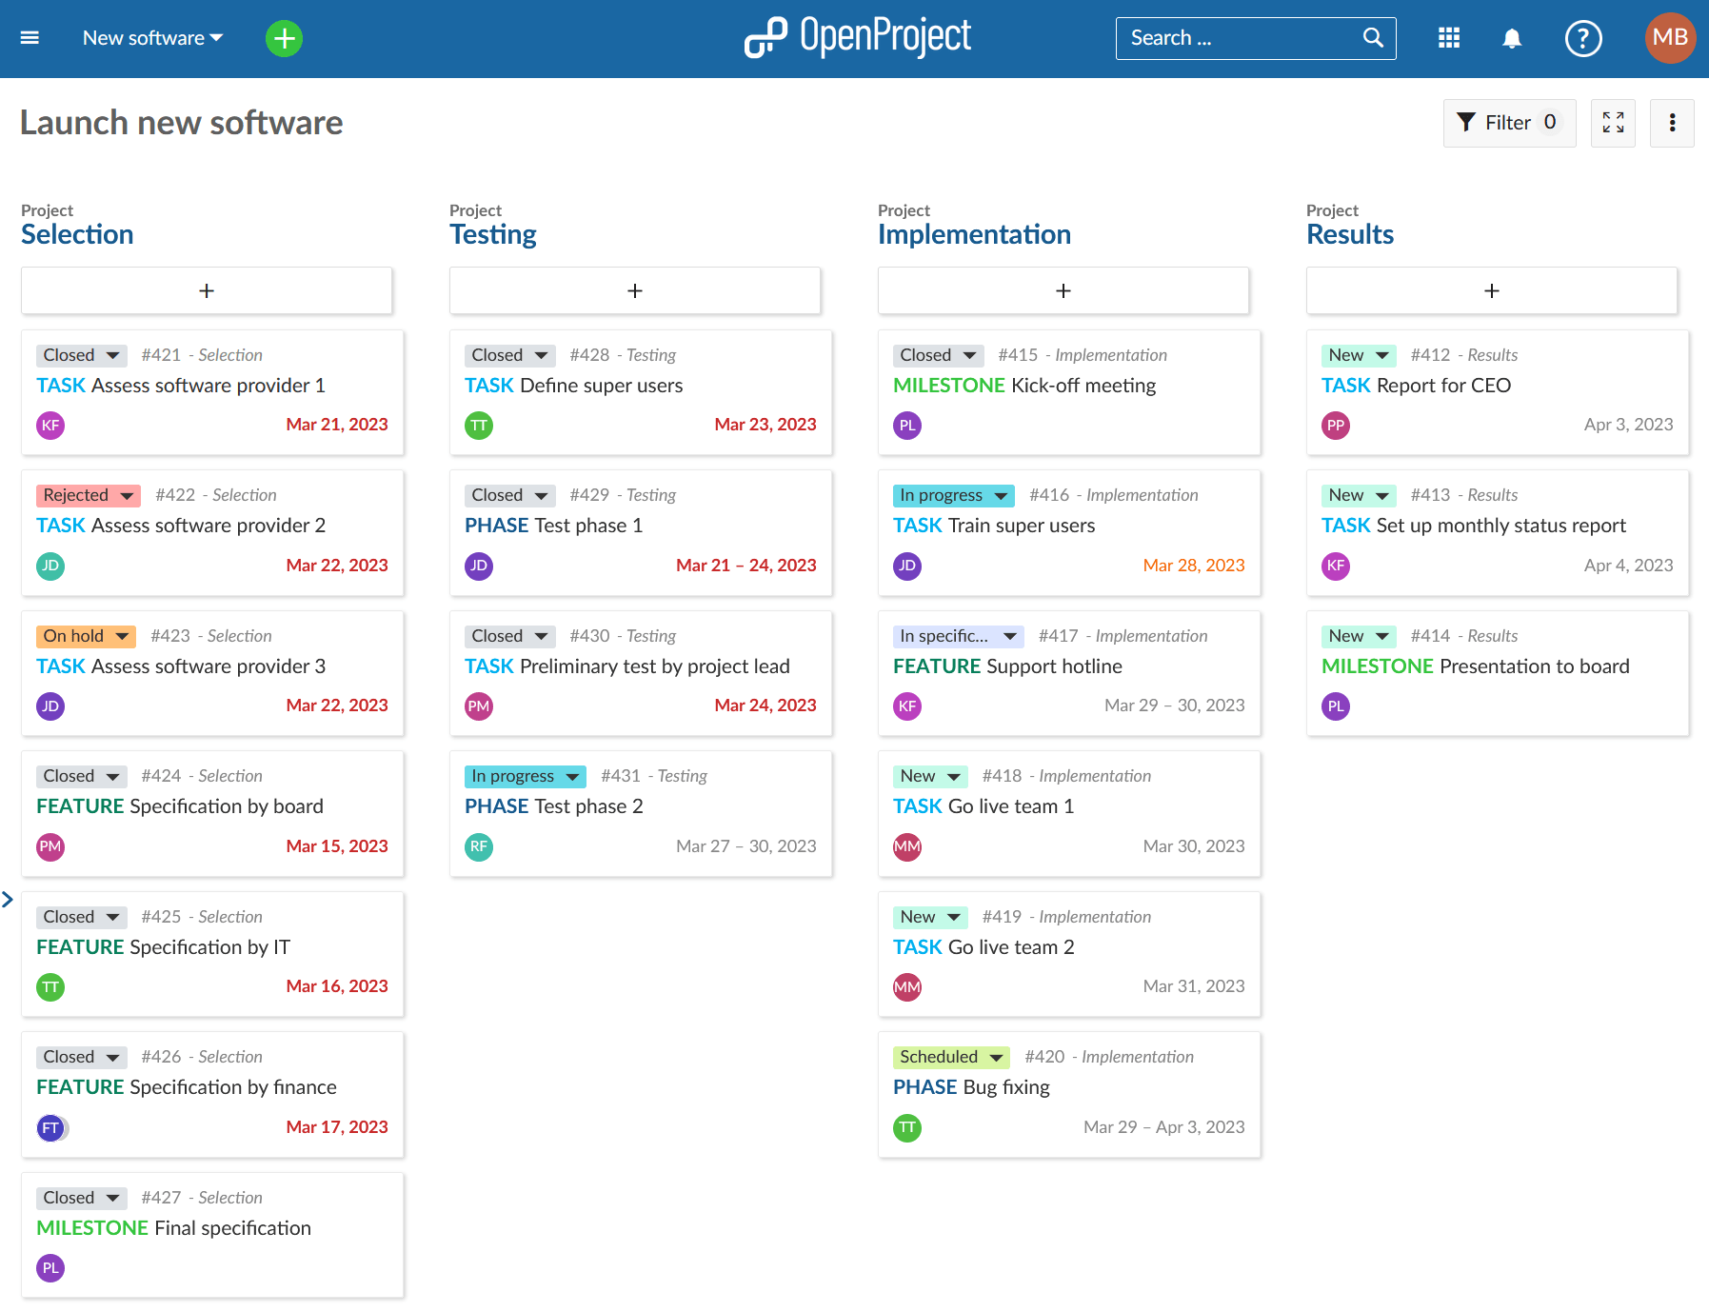Add a new card to the Testing column
Viewport: 1709px width, 1312px height.
(634, 290)
